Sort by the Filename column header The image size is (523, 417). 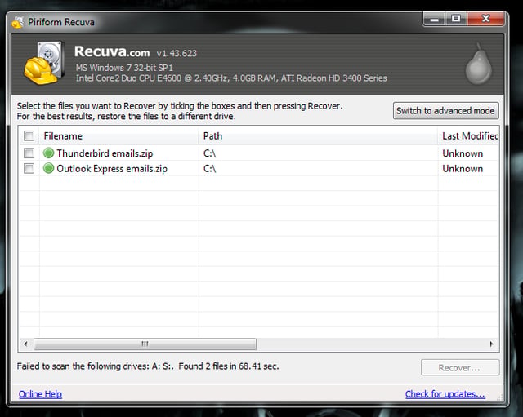(x=119, y=136)
